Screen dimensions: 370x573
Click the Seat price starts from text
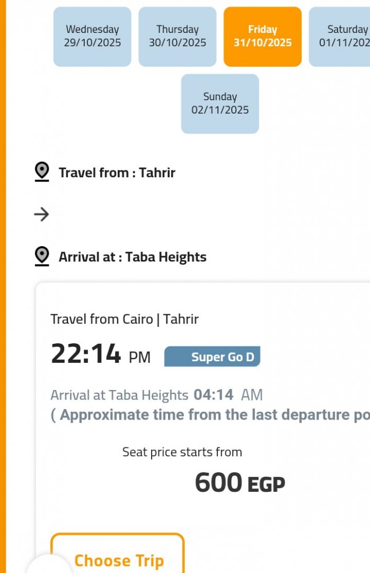(182, 452)
